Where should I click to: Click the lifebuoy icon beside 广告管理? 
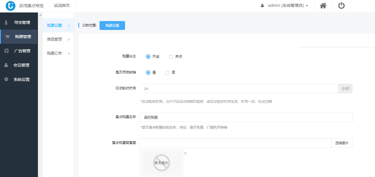(6, 51)
